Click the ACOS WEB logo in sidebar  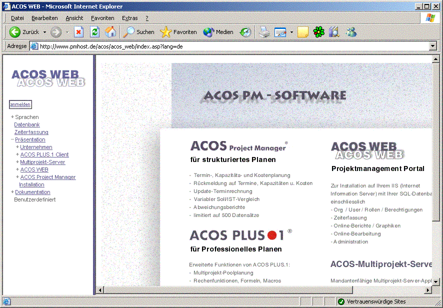coord(48,78)
